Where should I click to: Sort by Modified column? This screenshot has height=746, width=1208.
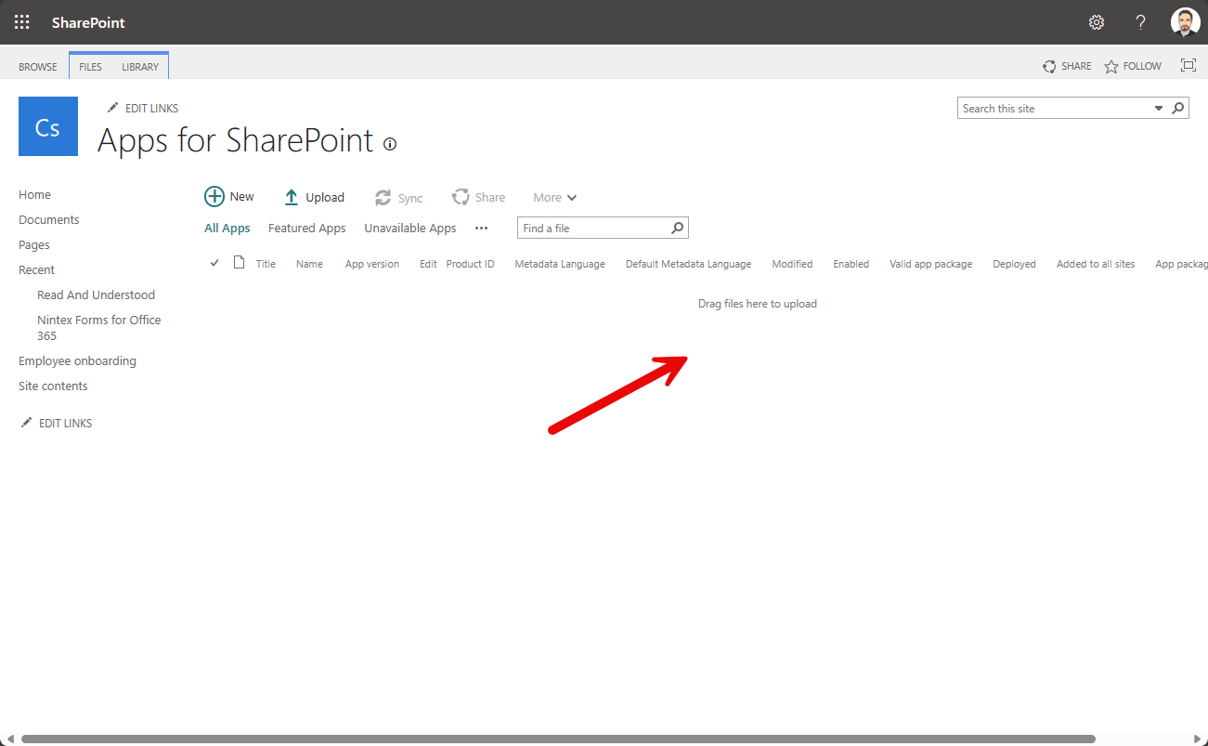tap(792, 264)
